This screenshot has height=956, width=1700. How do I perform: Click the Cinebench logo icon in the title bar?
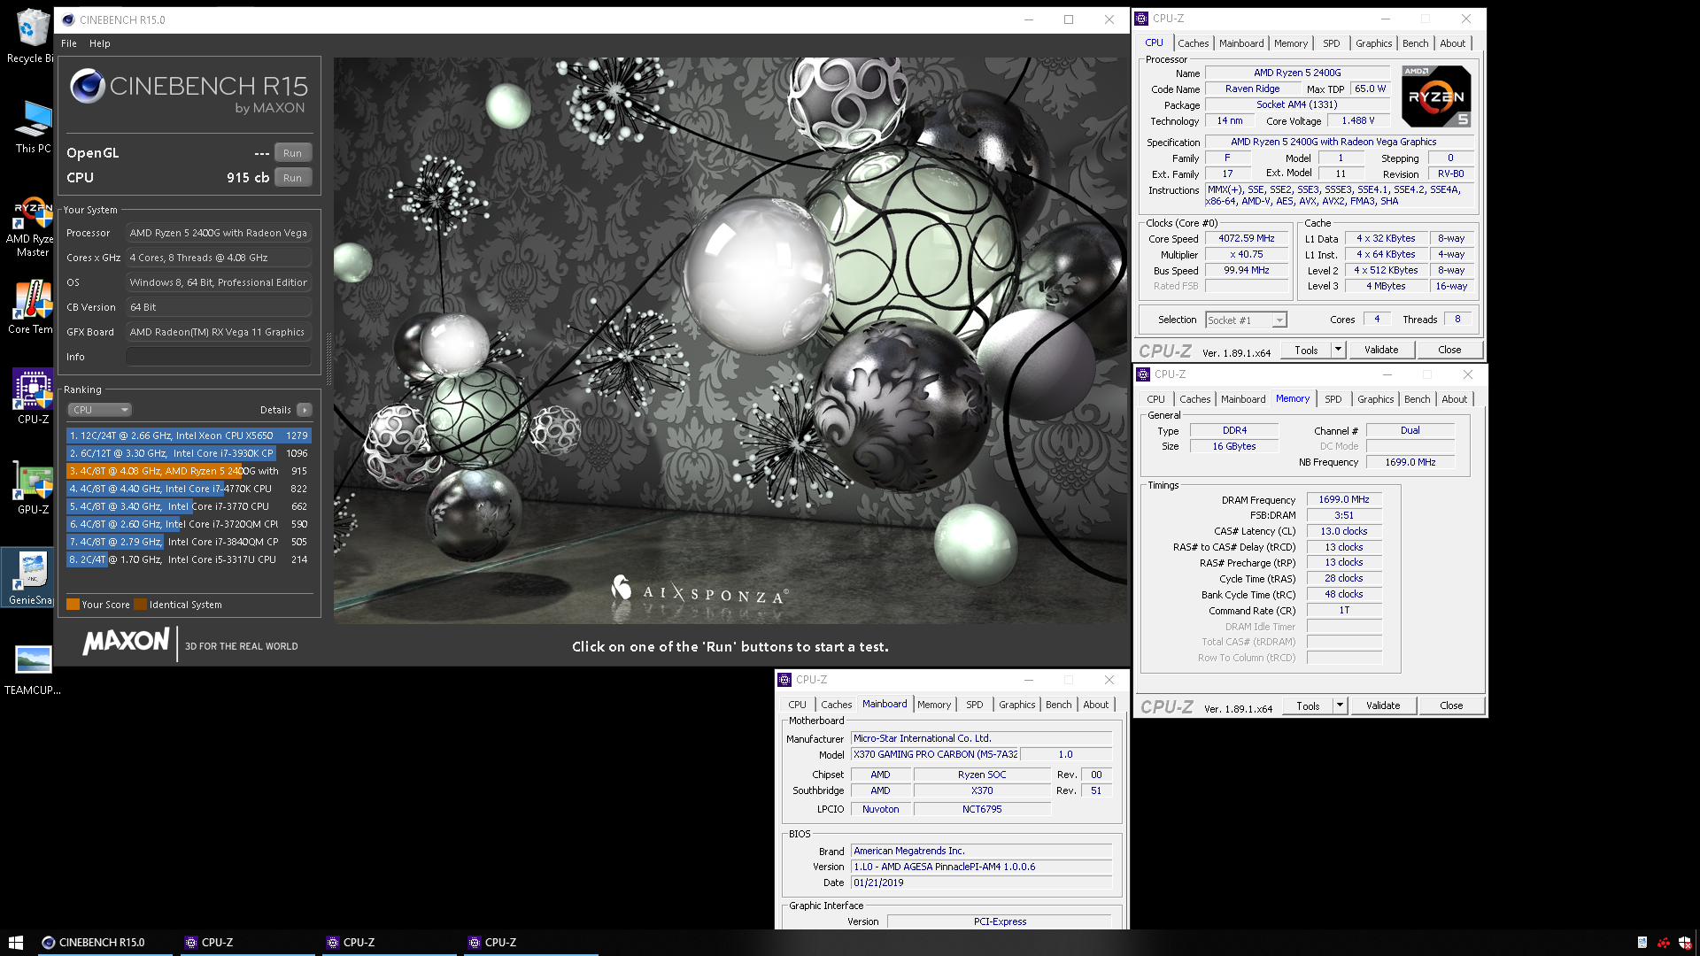pos(68,19)
